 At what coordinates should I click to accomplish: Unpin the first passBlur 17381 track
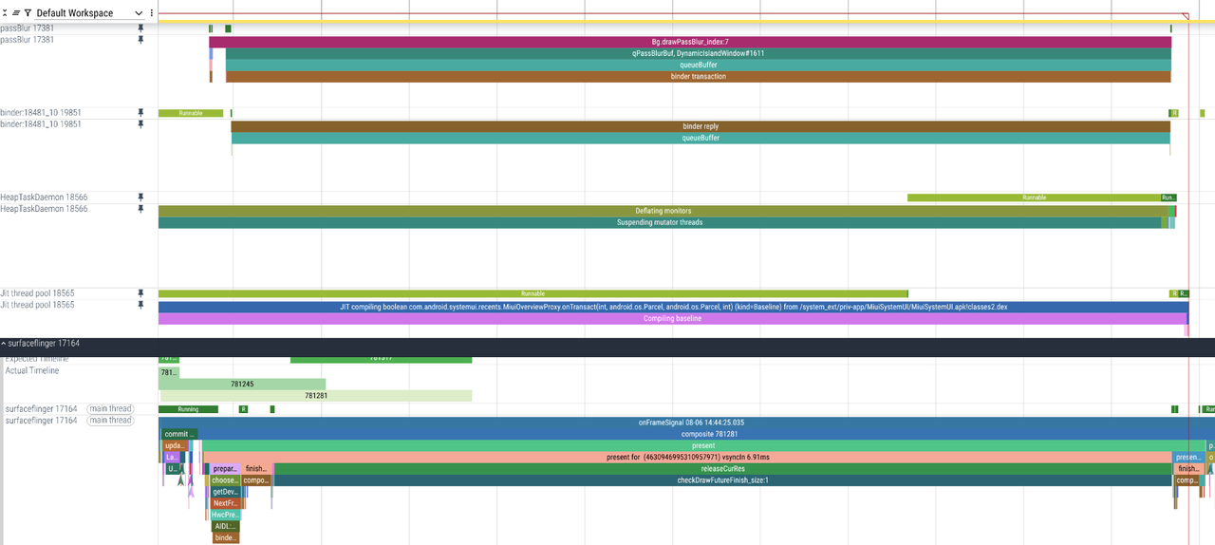pyautogui.click(x=140, y=28)
